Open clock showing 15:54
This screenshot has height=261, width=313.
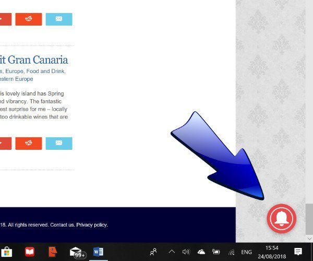pyautogui.click(x=272, y=252)
